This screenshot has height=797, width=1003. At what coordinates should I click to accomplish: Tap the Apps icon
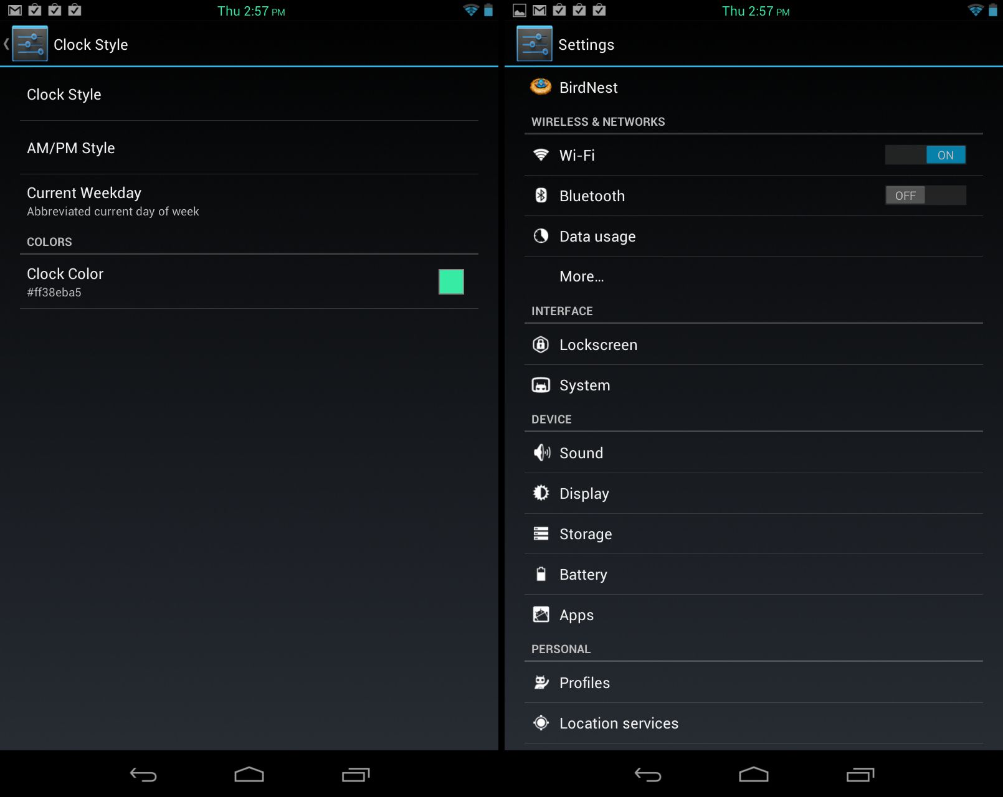coord(541,615)
